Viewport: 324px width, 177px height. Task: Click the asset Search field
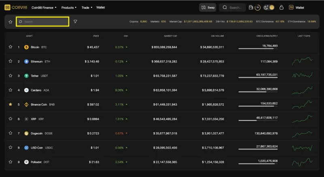click(43, 22)
